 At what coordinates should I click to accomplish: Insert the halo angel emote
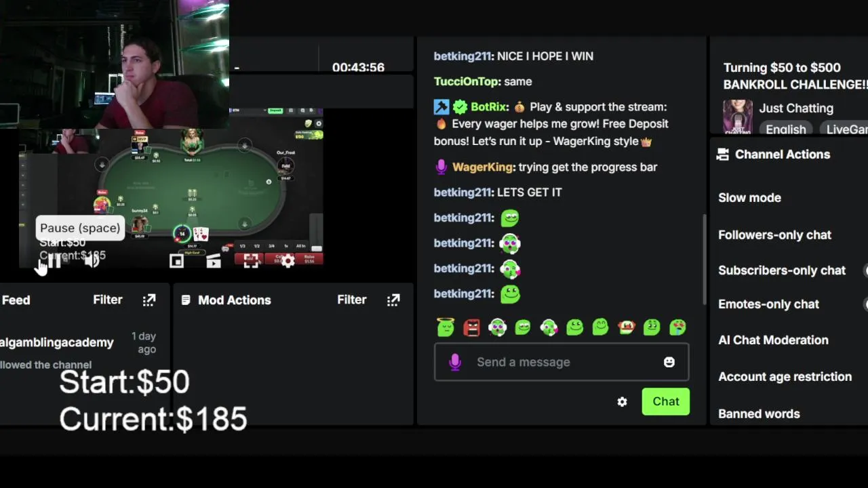[446, 328]
